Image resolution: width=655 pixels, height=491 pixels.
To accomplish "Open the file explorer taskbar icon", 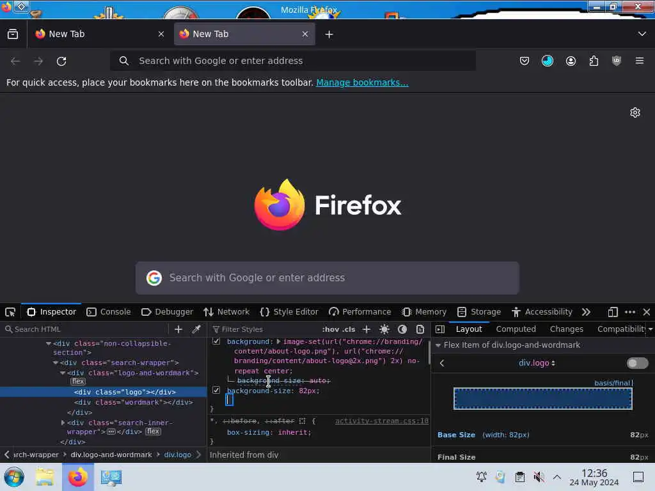I will (x=45, y=477).
